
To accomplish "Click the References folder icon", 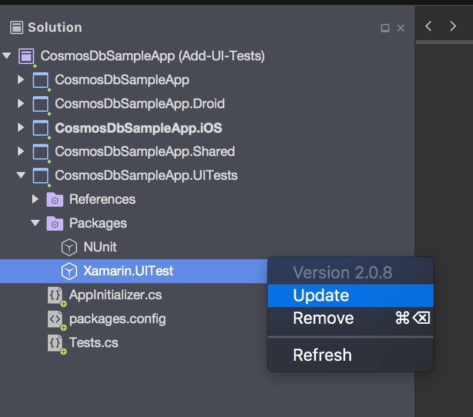I will [x=55, y=200].
